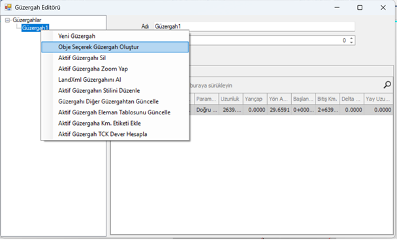Screen dimensions: 397x240
Task: Increase the numeric spinner value with up arrow
Action: 351,39
